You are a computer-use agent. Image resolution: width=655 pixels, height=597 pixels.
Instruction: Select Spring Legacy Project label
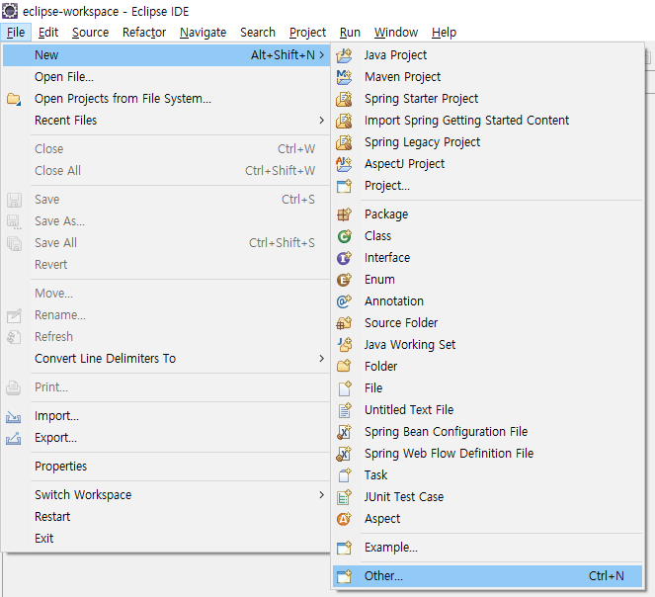tap(422, 142)
